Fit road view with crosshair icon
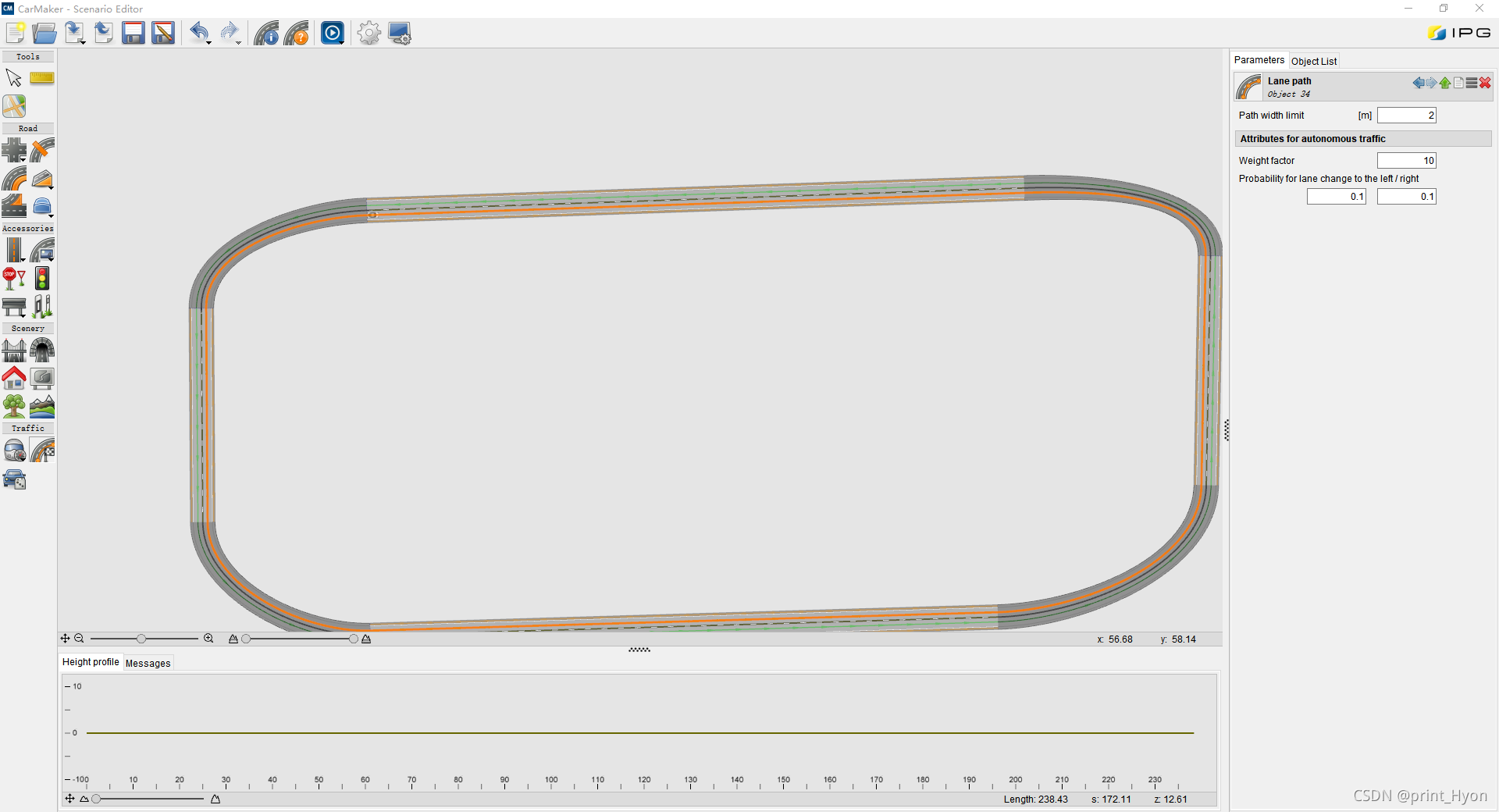 pos(66,639)
